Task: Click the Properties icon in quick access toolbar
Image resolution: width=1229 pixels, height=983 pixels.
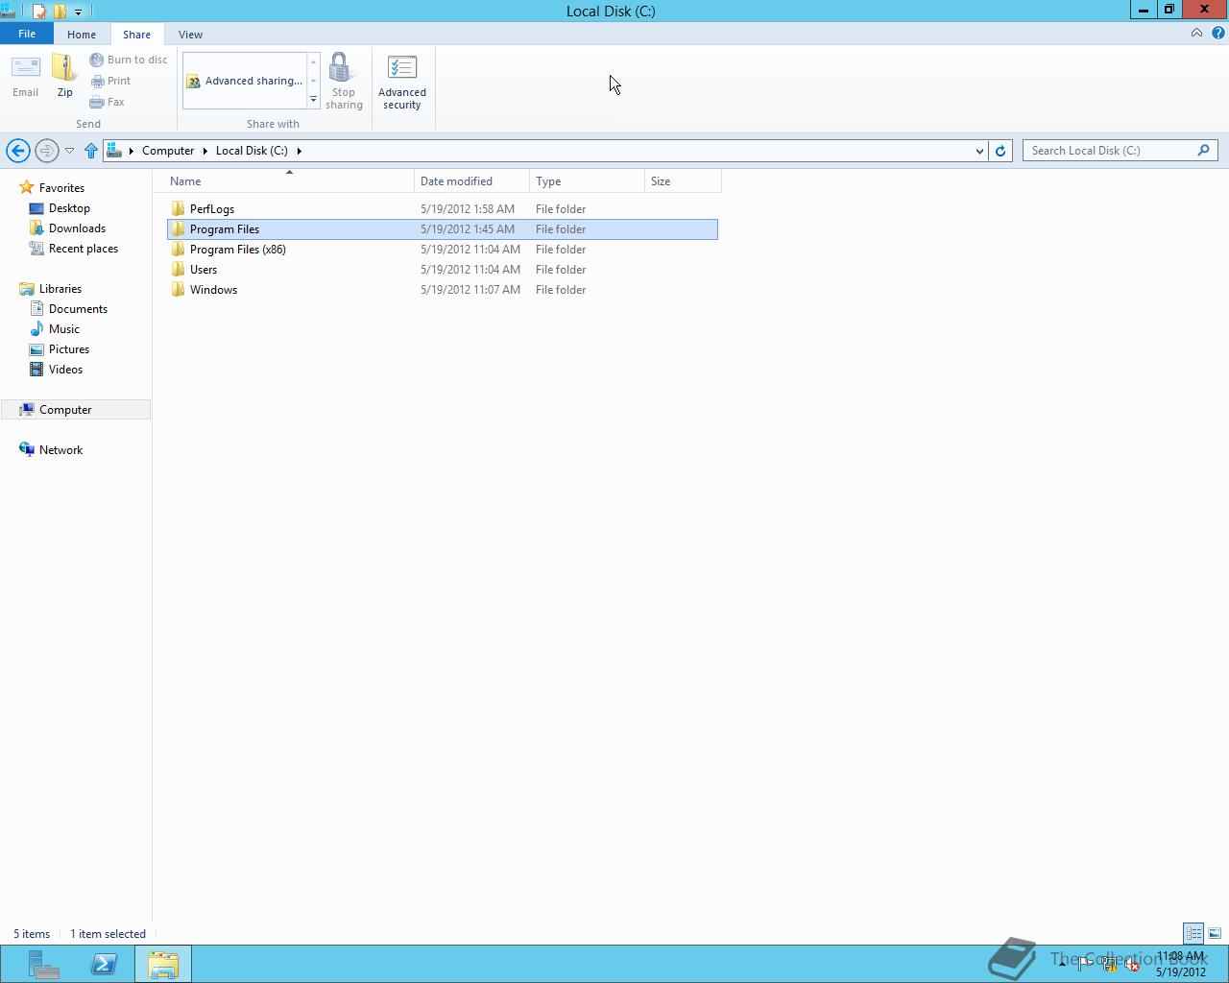Action: pyautogui.click(x=39, y=12)
